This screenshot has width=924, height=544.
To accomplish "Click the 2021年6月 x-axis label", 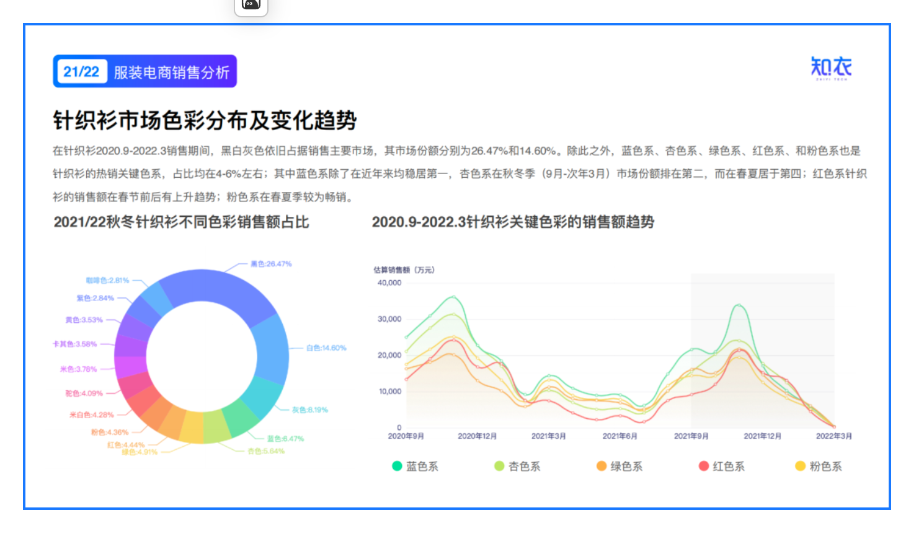I will [x=620, y=436].
